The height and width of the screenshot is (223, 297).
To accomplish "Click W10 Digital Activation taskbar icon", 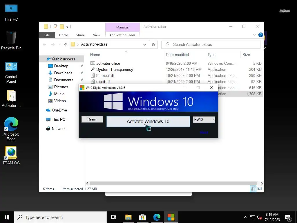I will pyautogui.click(x=171, y=217).
